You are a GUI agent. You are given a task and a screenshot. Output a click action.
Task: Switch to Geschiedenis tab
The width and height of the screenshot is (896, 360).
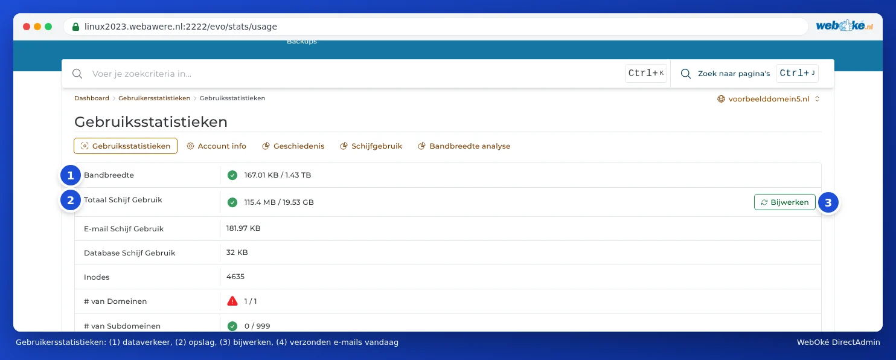coord(293,146)
